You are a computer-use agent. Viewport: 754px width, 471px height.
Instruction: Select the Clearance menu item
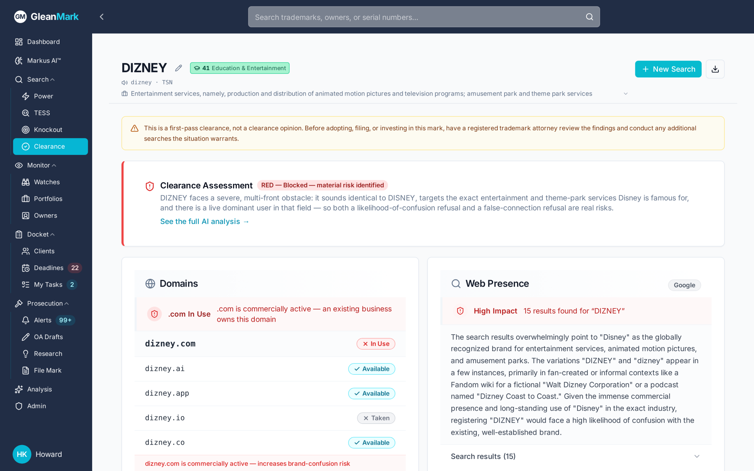[50, 146]
